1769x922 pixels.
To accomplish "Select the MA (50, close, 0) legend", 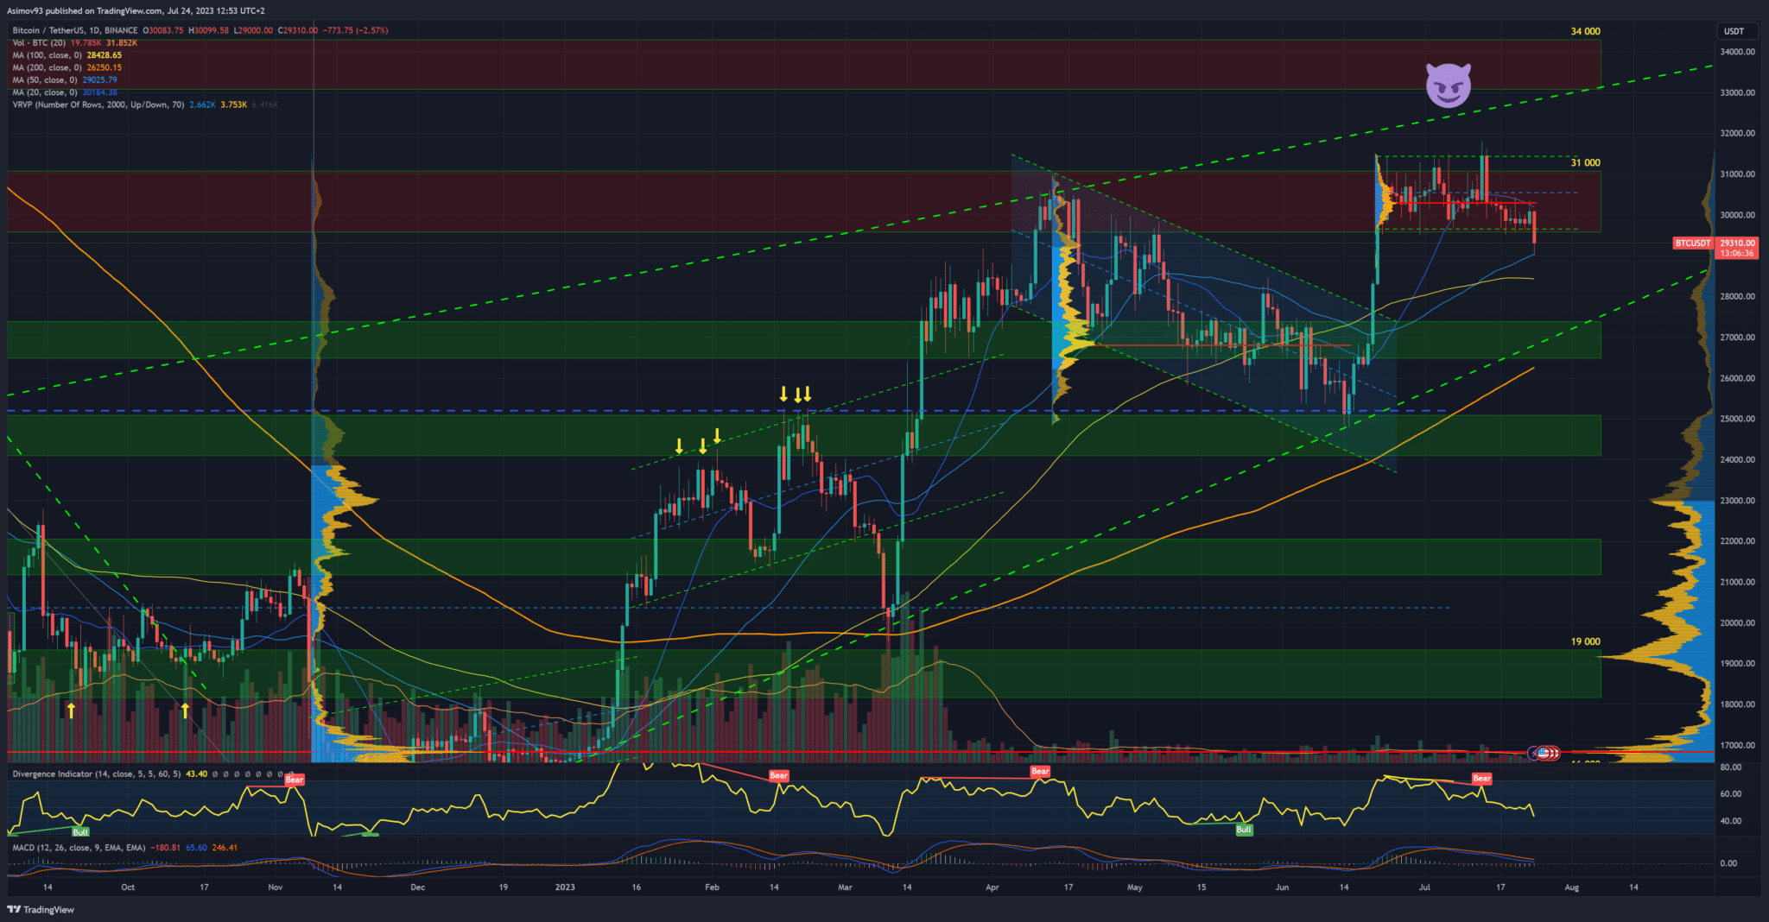I will pos(45,80).
